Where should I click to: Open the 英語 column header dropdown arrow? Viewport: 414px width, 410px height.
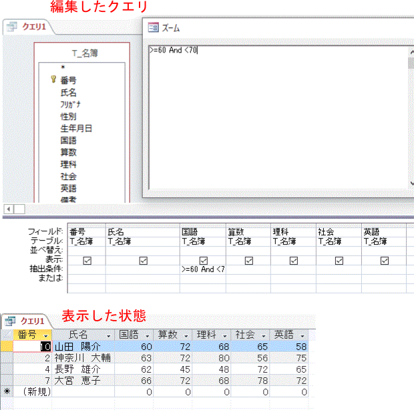coord(302,336)
